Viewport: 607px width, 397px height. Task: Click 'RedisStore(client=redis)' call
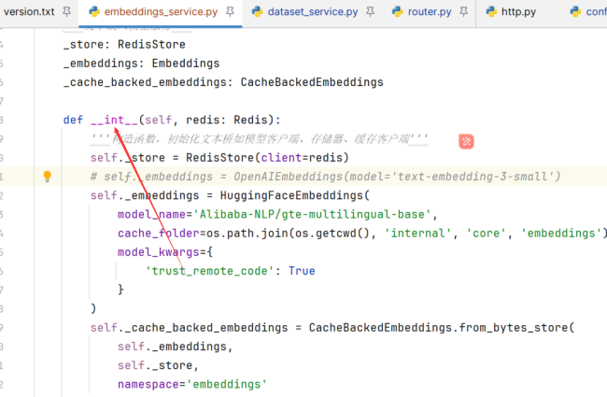tap(267, 158)
